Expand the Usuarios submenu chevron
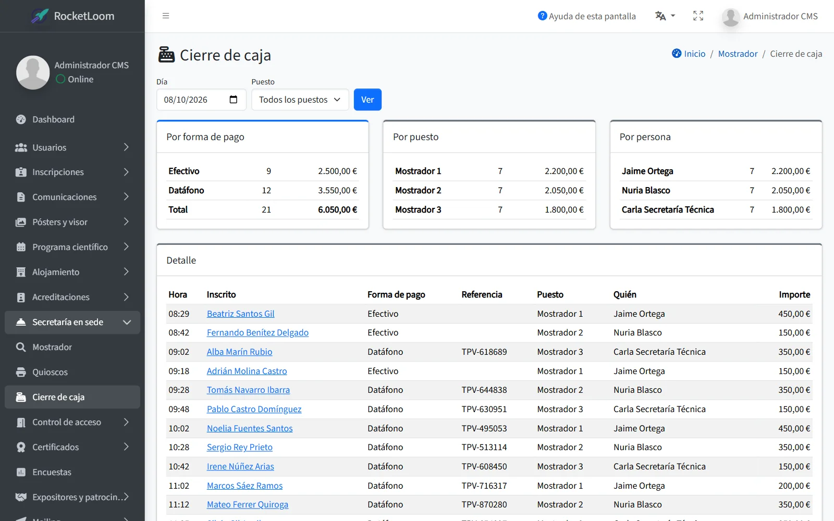Screen dimensions: 834x521 (x=126, y=147)
